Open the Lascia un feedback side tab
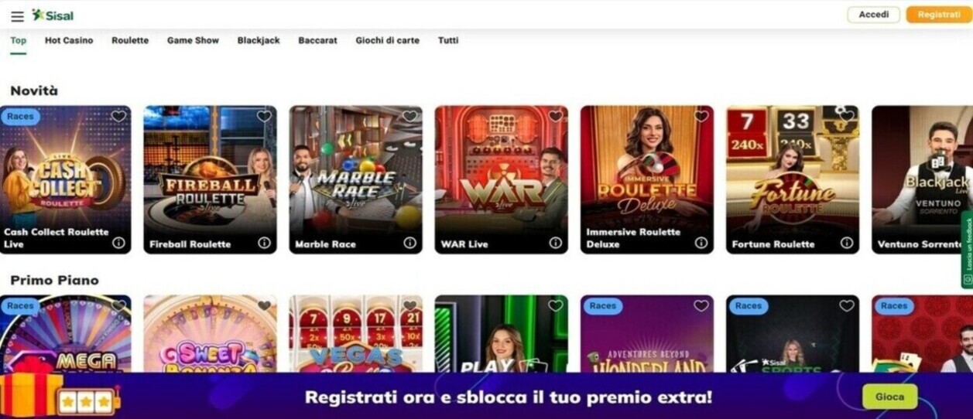Image resolution: width=973 pixels, height=419 pixels. pyautogui.click(x=967, y=250)
